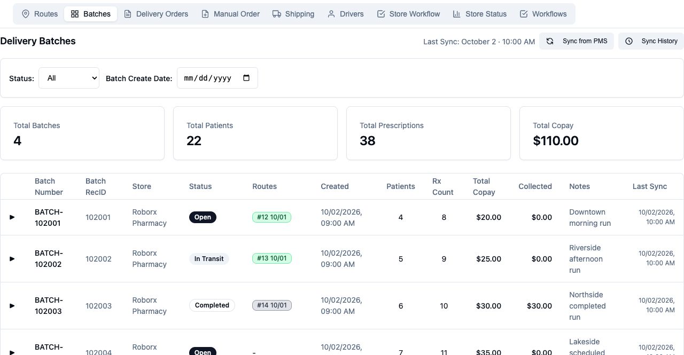Click the truck icon beside Shipping
The image size is (684, 355).
(x=277, y=14)
